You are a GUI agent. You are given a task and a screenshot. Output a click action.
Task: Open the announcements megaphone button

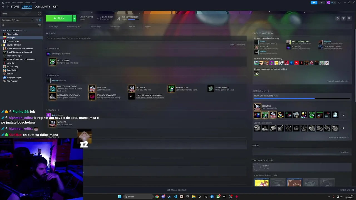[x=314, y=2]
